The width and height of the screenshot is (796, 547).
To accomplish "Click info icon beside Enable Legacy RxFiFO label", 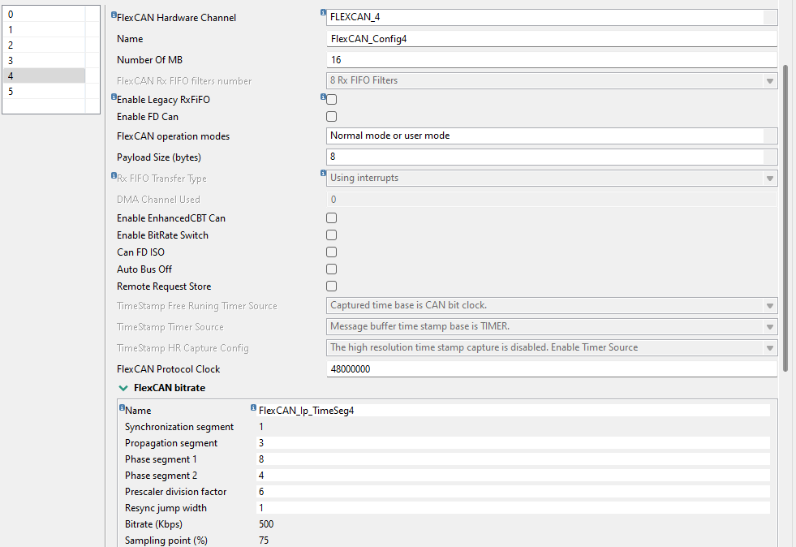I will [x=114, y=97].
